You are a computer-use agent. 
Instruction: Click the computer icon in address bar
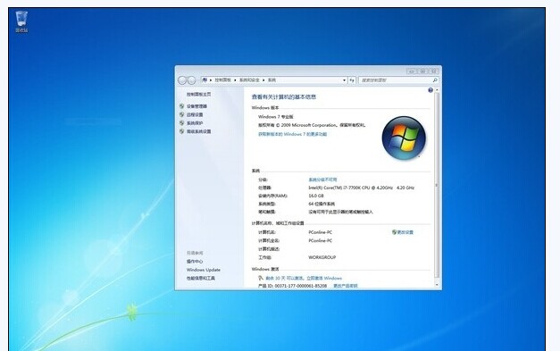pos(205,80)
